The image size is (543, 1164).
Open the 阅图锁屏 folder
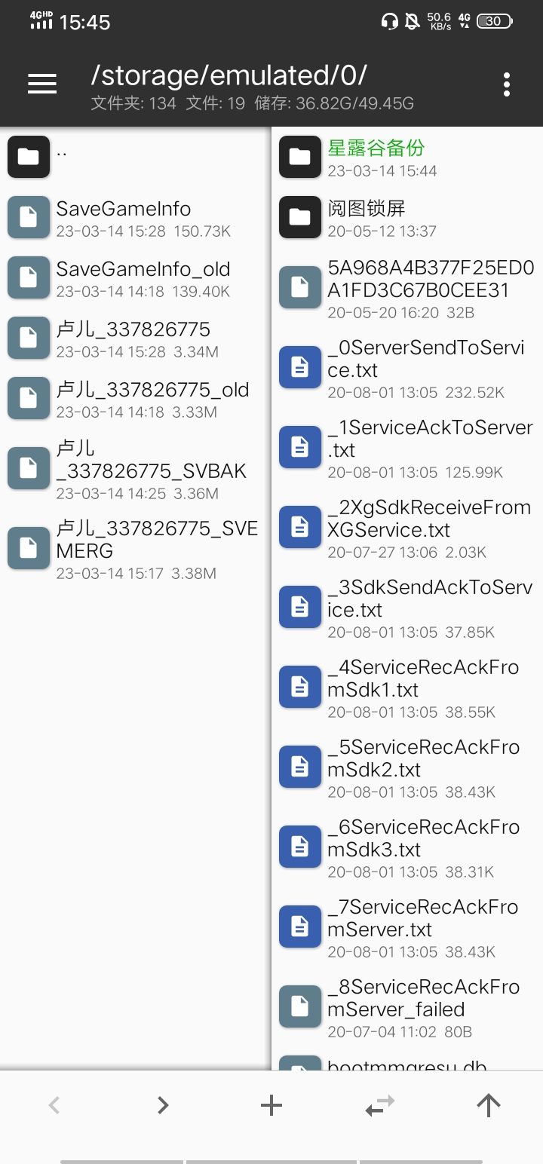tap(367, 209)
